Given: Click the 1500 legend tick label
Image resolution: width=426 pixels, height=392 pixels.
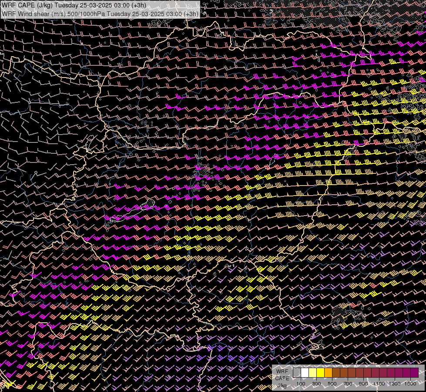Looking at the screenshot, I should tap(410, 384).
